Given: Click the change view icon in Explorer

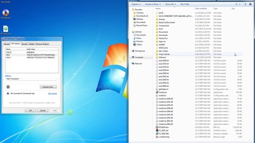Looking at the screenshot, I should tap(236, 4).
